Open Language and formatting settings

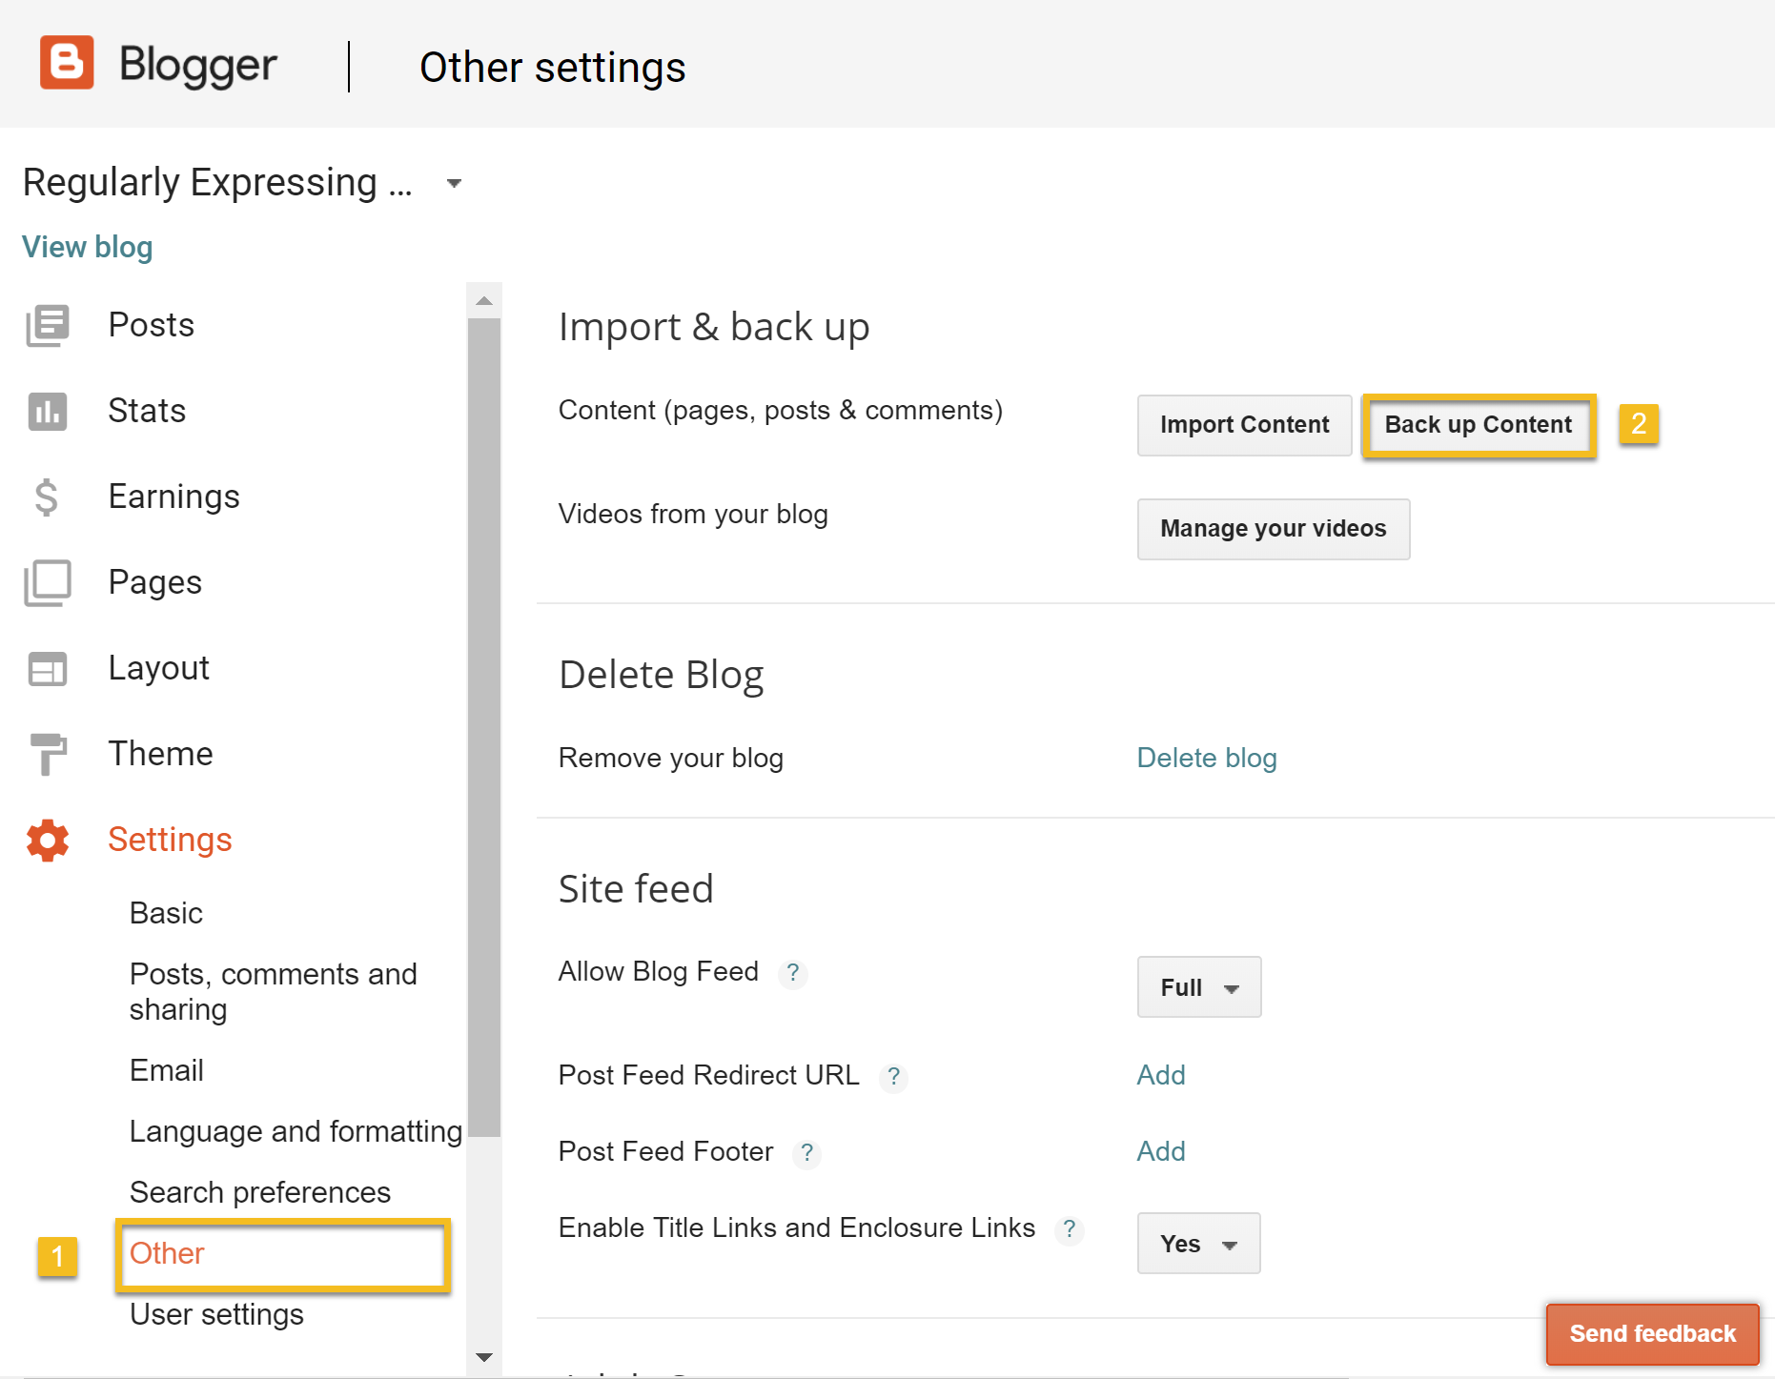click(x=296, y=1131)
